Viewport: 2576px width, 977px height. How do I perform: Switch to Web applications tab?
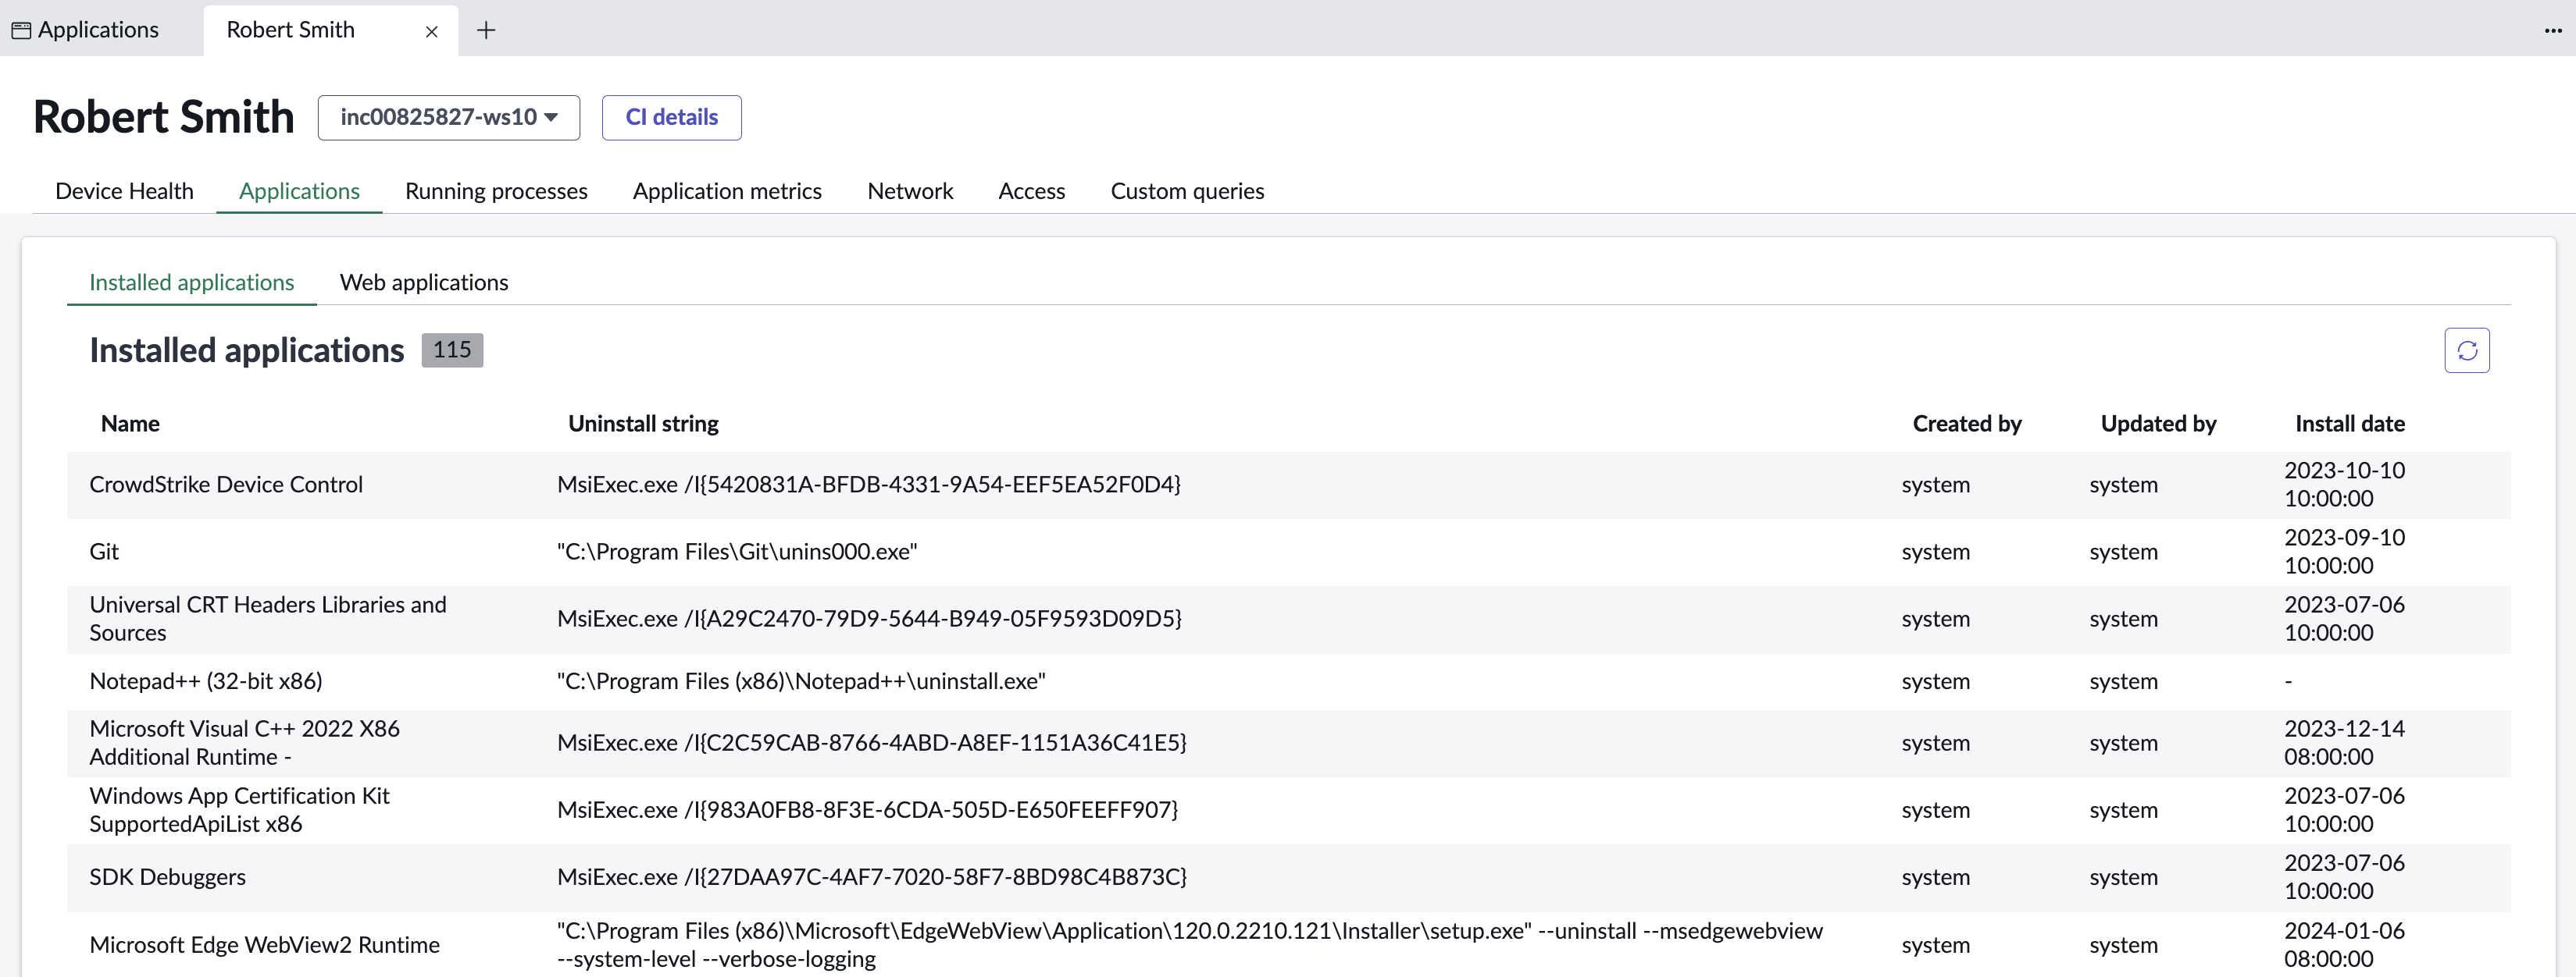424,282
